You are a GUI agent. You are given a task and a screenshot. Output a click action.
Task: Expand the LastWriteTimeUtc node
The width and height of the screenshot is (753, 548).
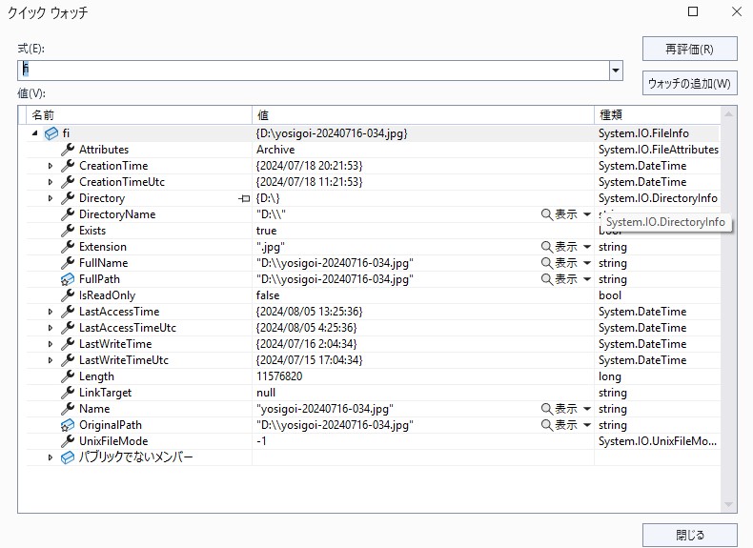51,360
